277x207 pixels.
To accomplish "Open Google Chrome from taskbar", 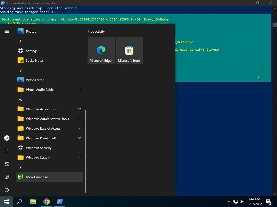I will point(47,202).
